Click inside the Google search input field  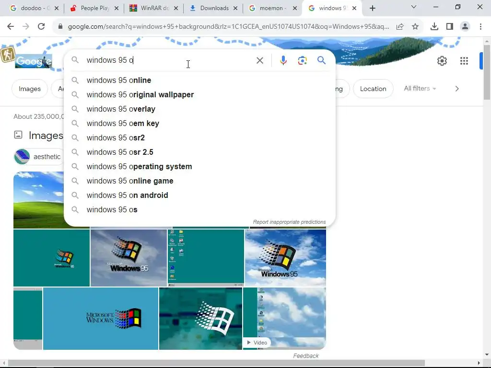click(x=169, y=60)
